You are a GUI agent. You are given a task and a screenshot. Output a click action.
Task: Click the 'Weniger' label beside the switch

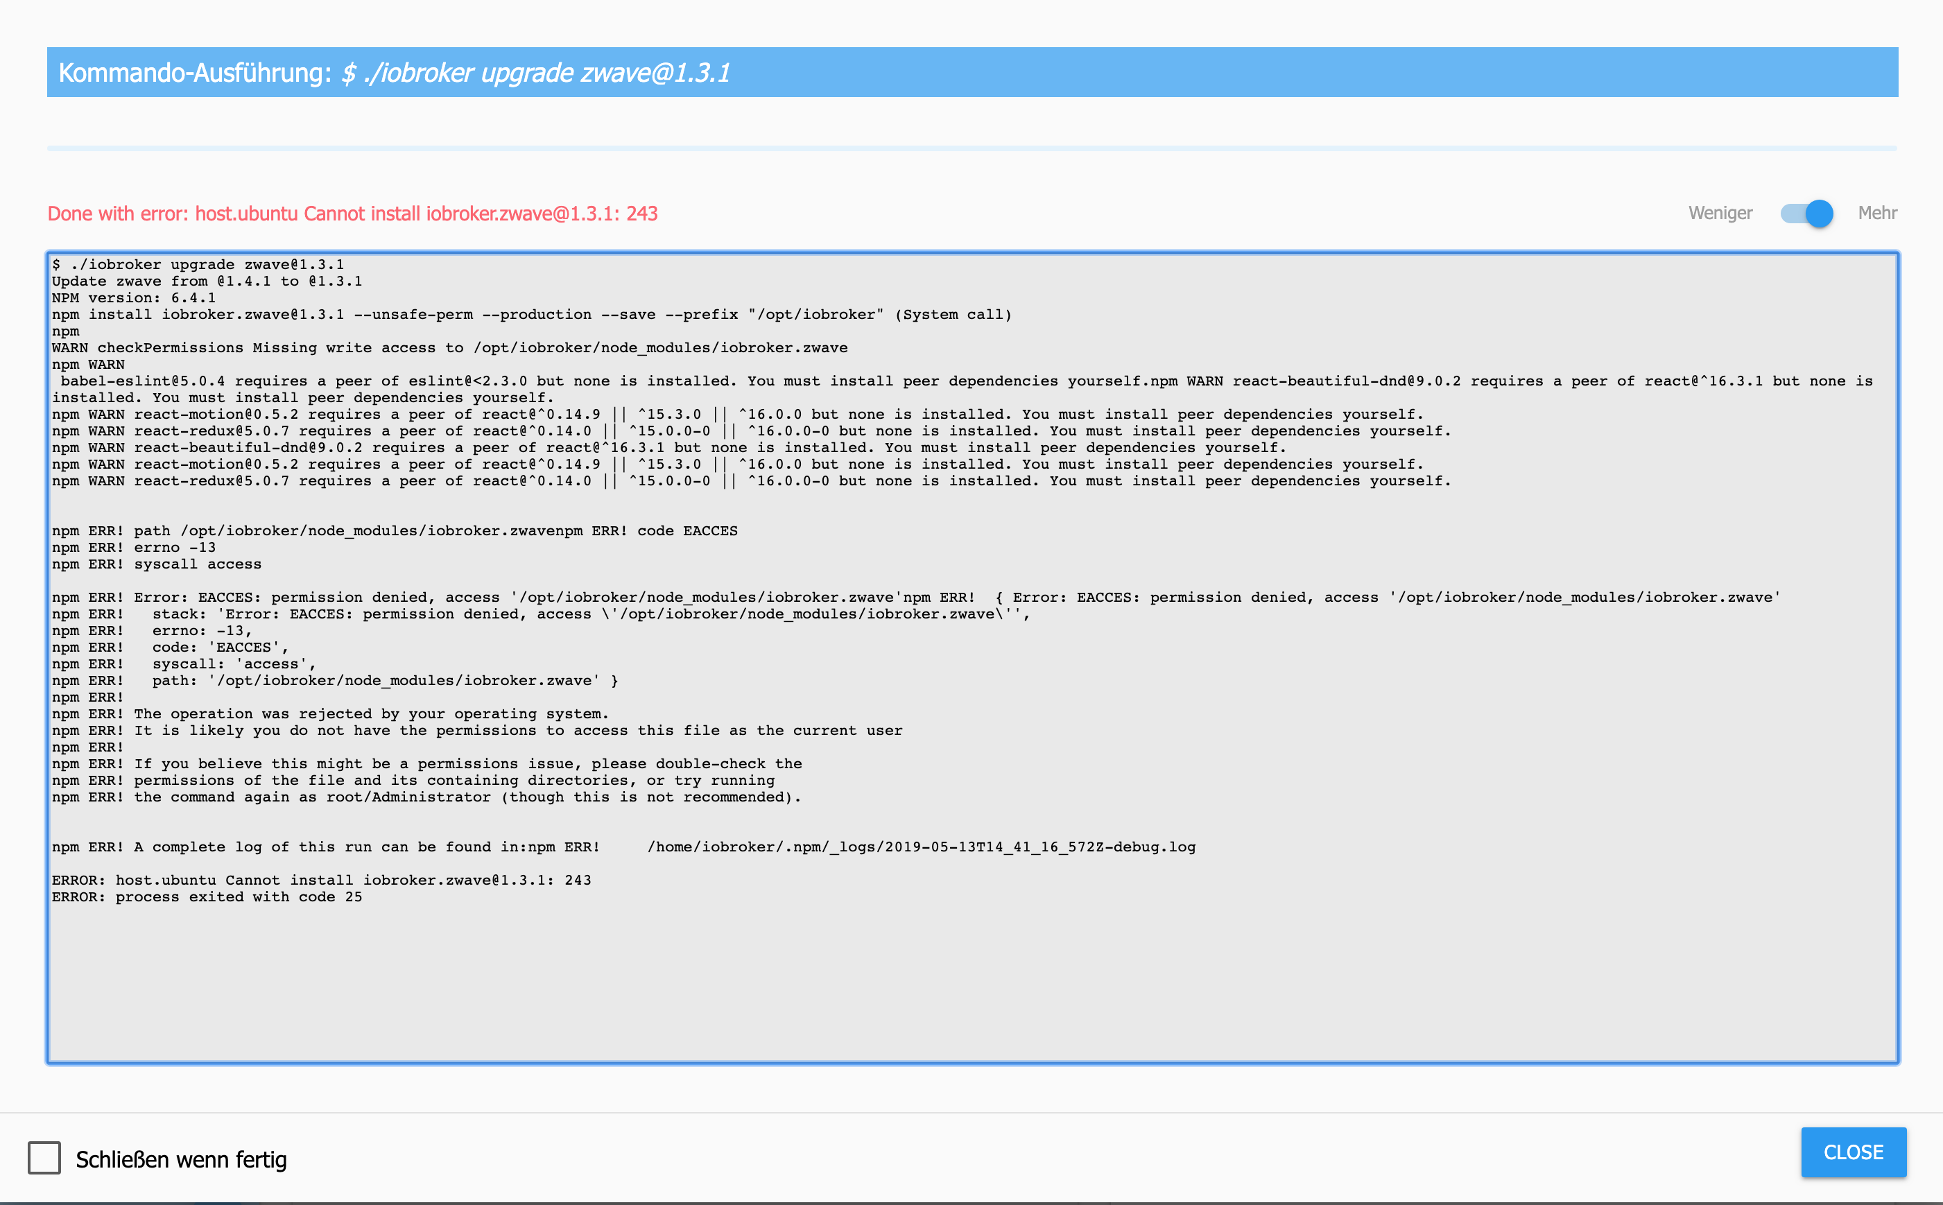pos(1720,214)
